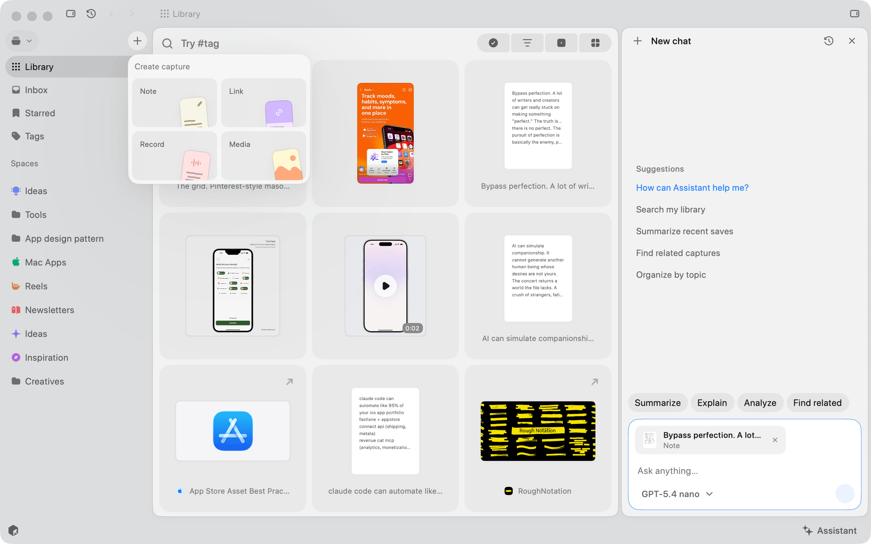
Task: Open chat history clock icon
Action: pyautogui.click(x=828, y=41)
